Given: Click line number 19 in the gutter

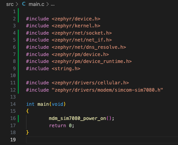Looking at the screenshot, I should [x=13, y=139].
